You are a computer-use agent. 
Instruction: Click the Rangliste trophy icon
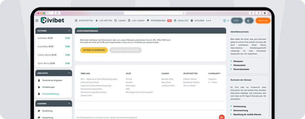[x=175, y=20]
